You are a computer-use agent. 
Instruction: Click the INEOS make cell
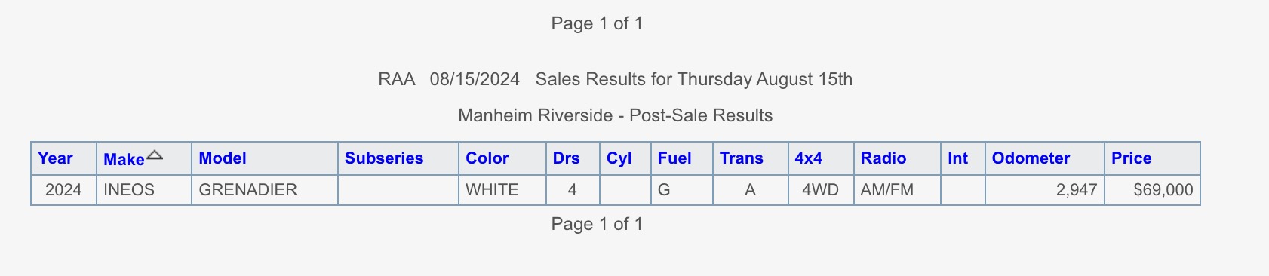(x=143, y=190)
